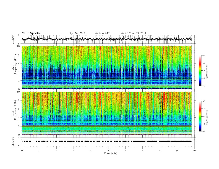Click the color bar beside ch.2 spectrogram

pyautogui.click(x=200, y=116)
